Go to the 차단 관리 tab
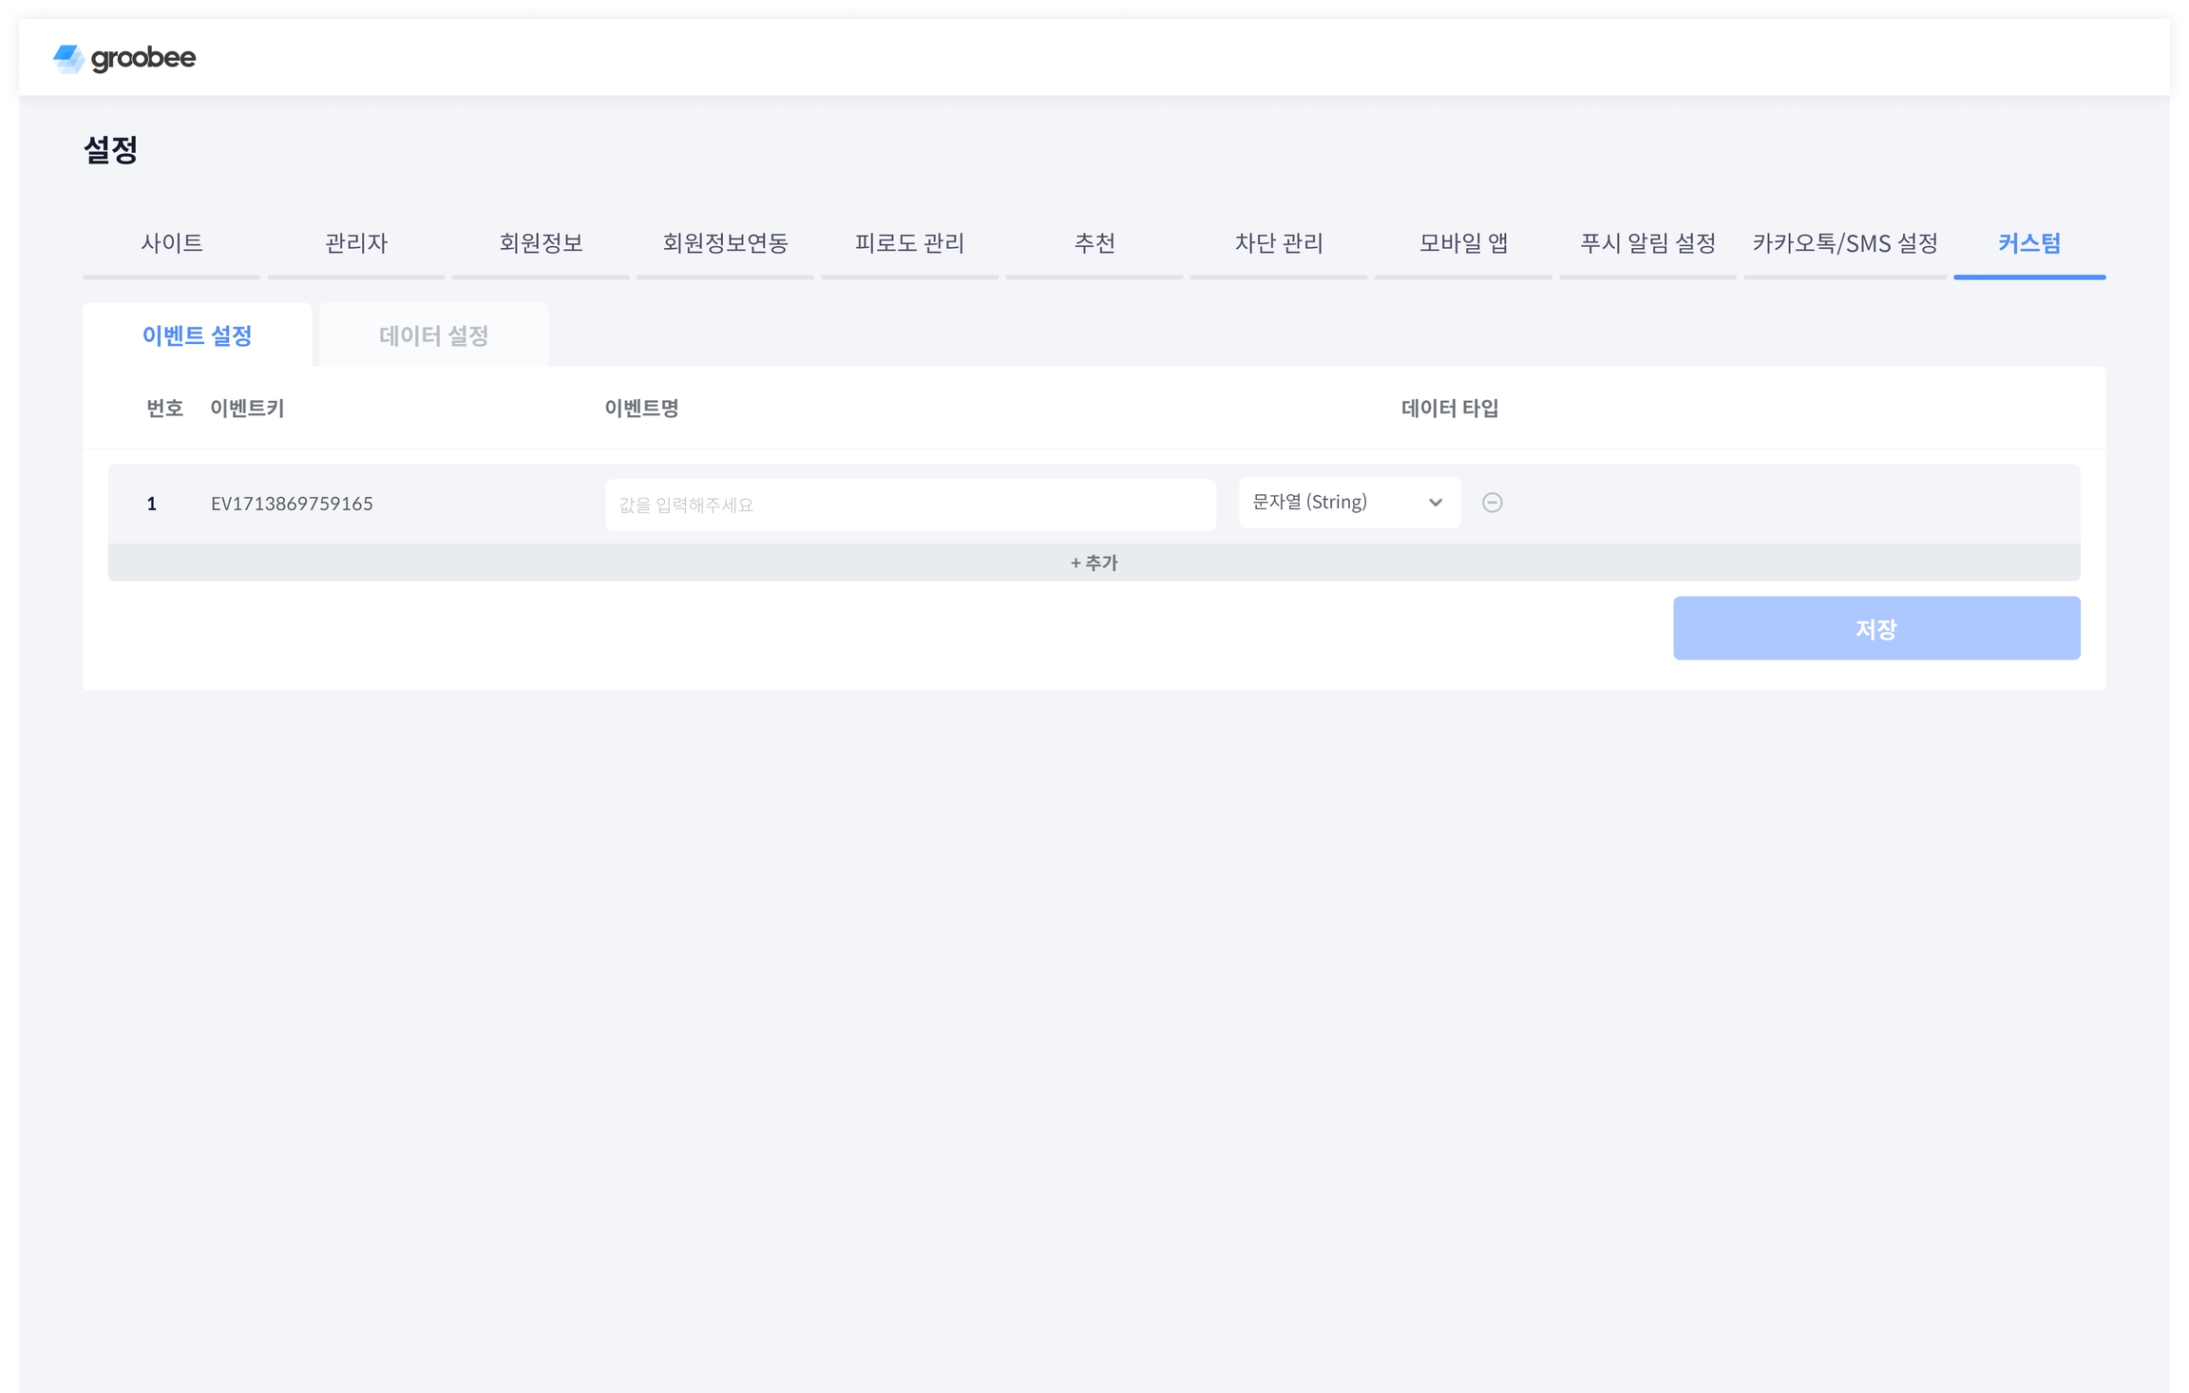This screenshot has height=1393, width=2189. click(1278, 243)
